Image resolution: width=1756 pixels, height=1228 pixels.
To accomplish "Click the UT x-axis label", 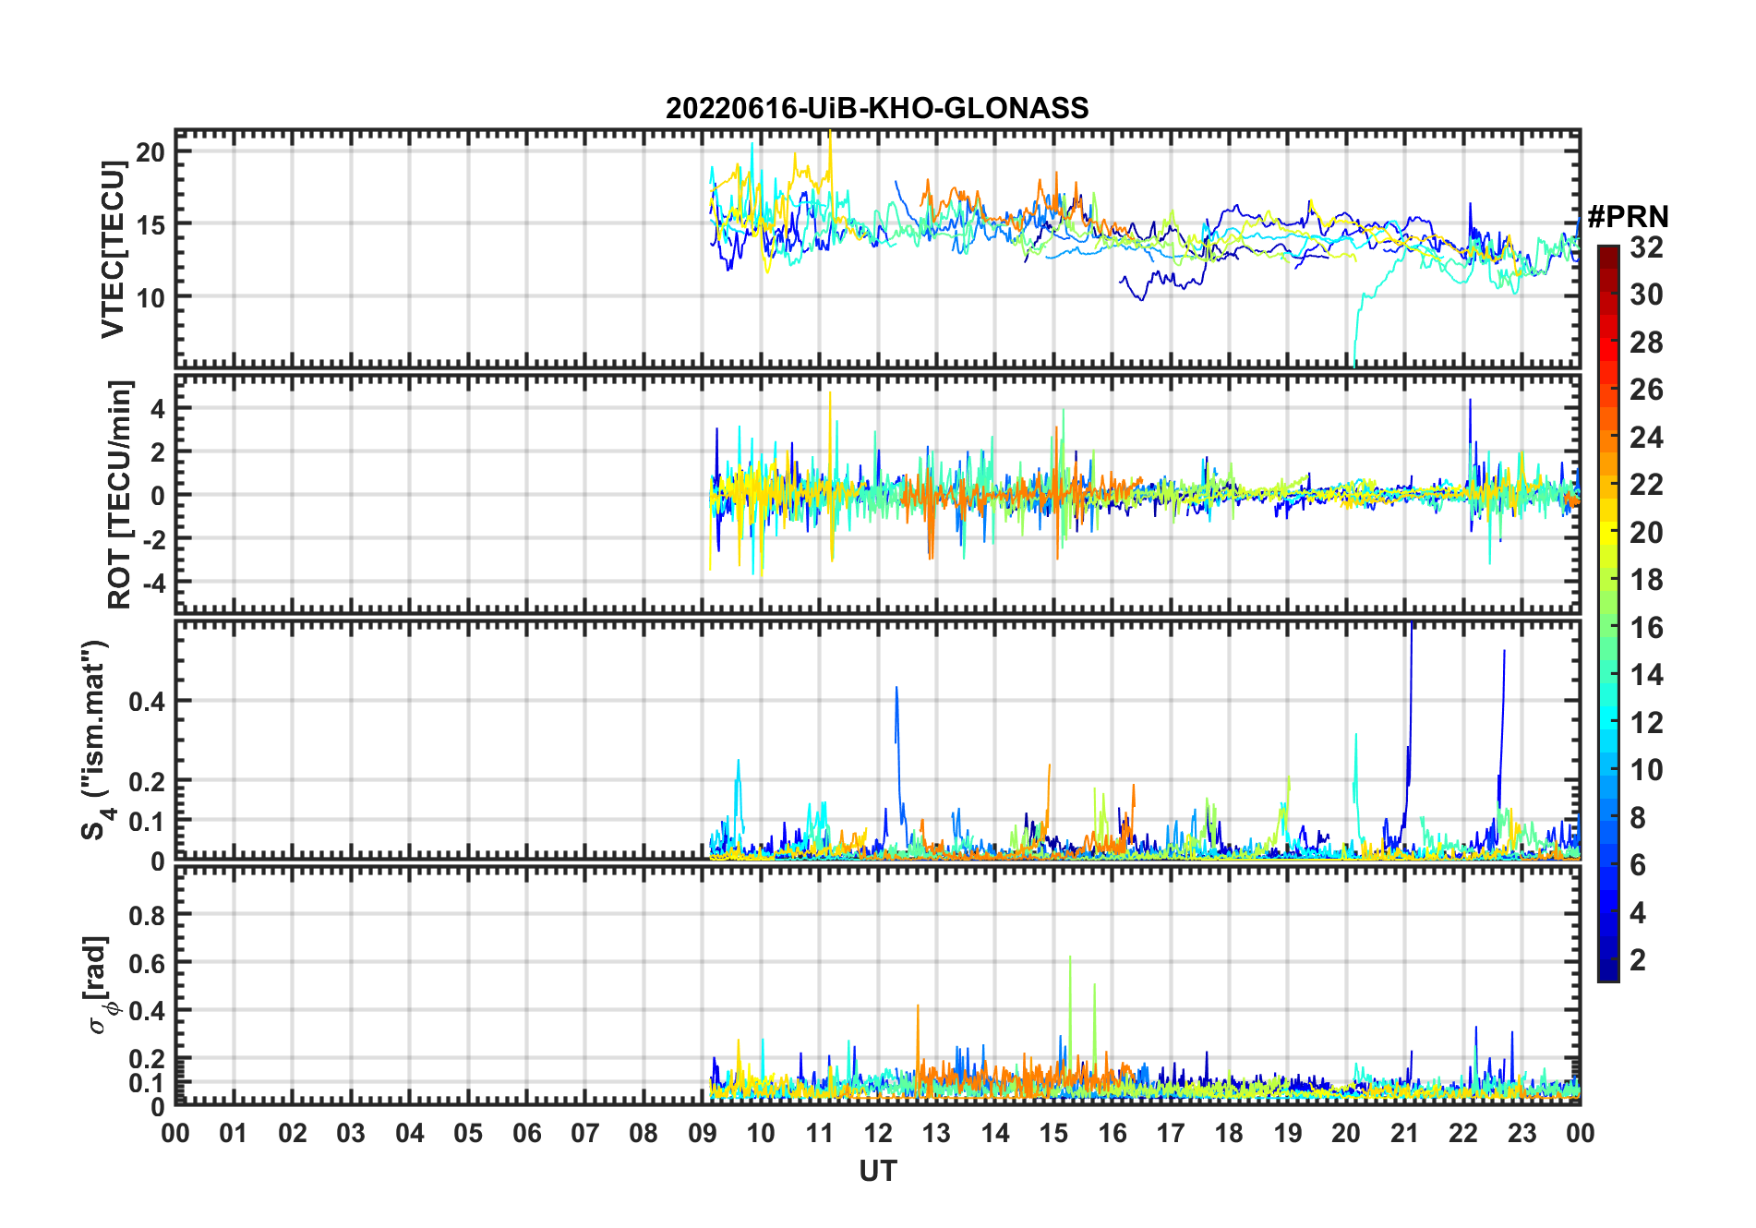I will (x=877, y=1172).
